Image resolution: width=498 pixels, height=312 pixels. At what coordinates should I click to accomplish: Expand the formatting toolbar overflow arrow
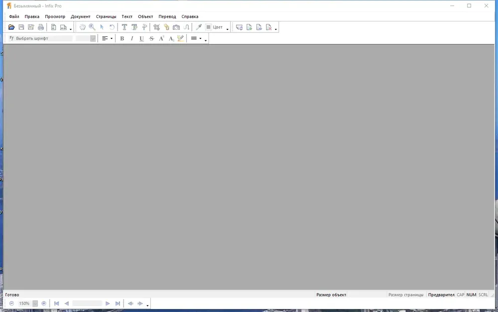(206, 40)
